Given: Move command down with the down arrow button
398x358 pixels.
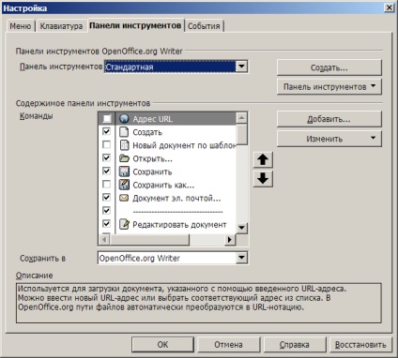Looking at the screenshot, I should pos(263,179).
